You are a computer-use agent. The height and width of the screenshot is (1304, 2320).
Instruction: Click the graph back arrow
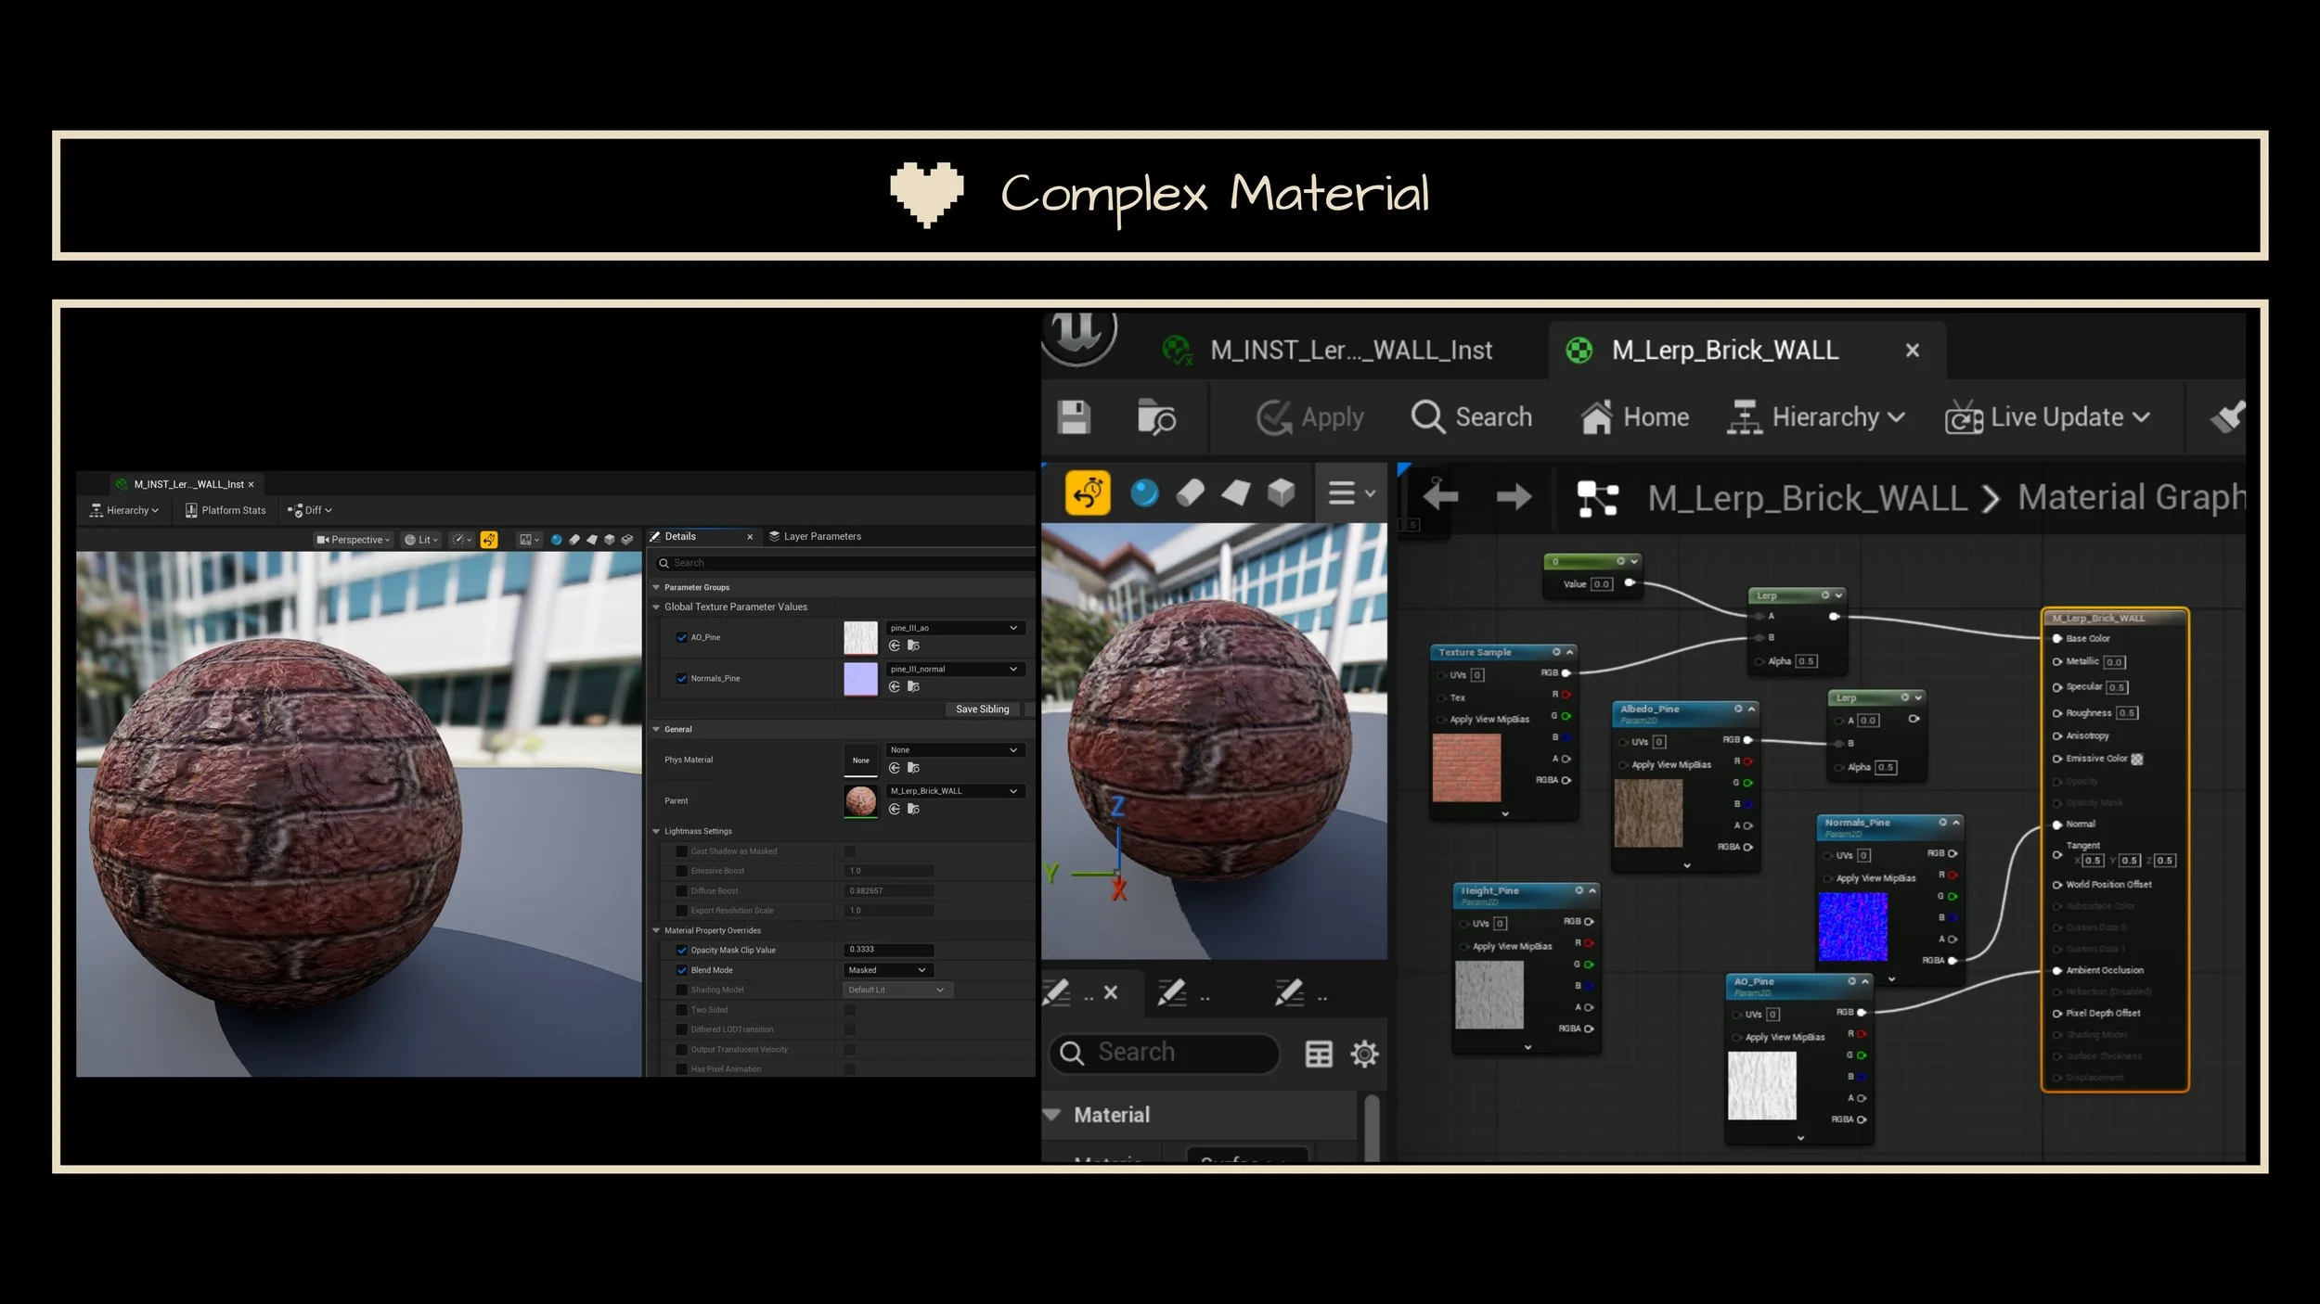1440,497
